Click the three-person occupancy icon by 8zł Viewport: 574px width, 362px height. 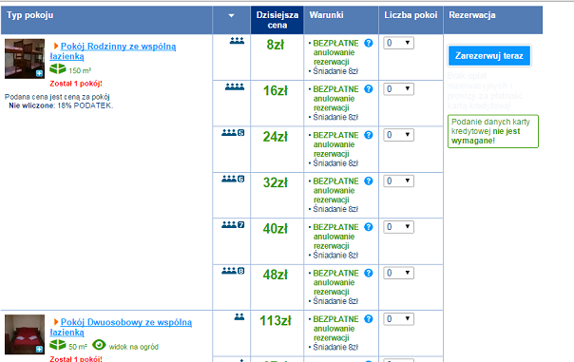(x=237, y=41)
